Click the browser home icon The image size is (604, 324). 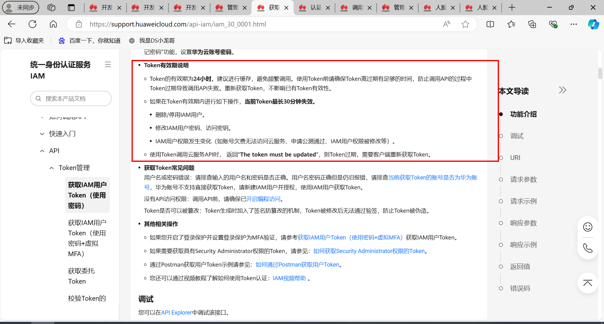tap(53, 24)
